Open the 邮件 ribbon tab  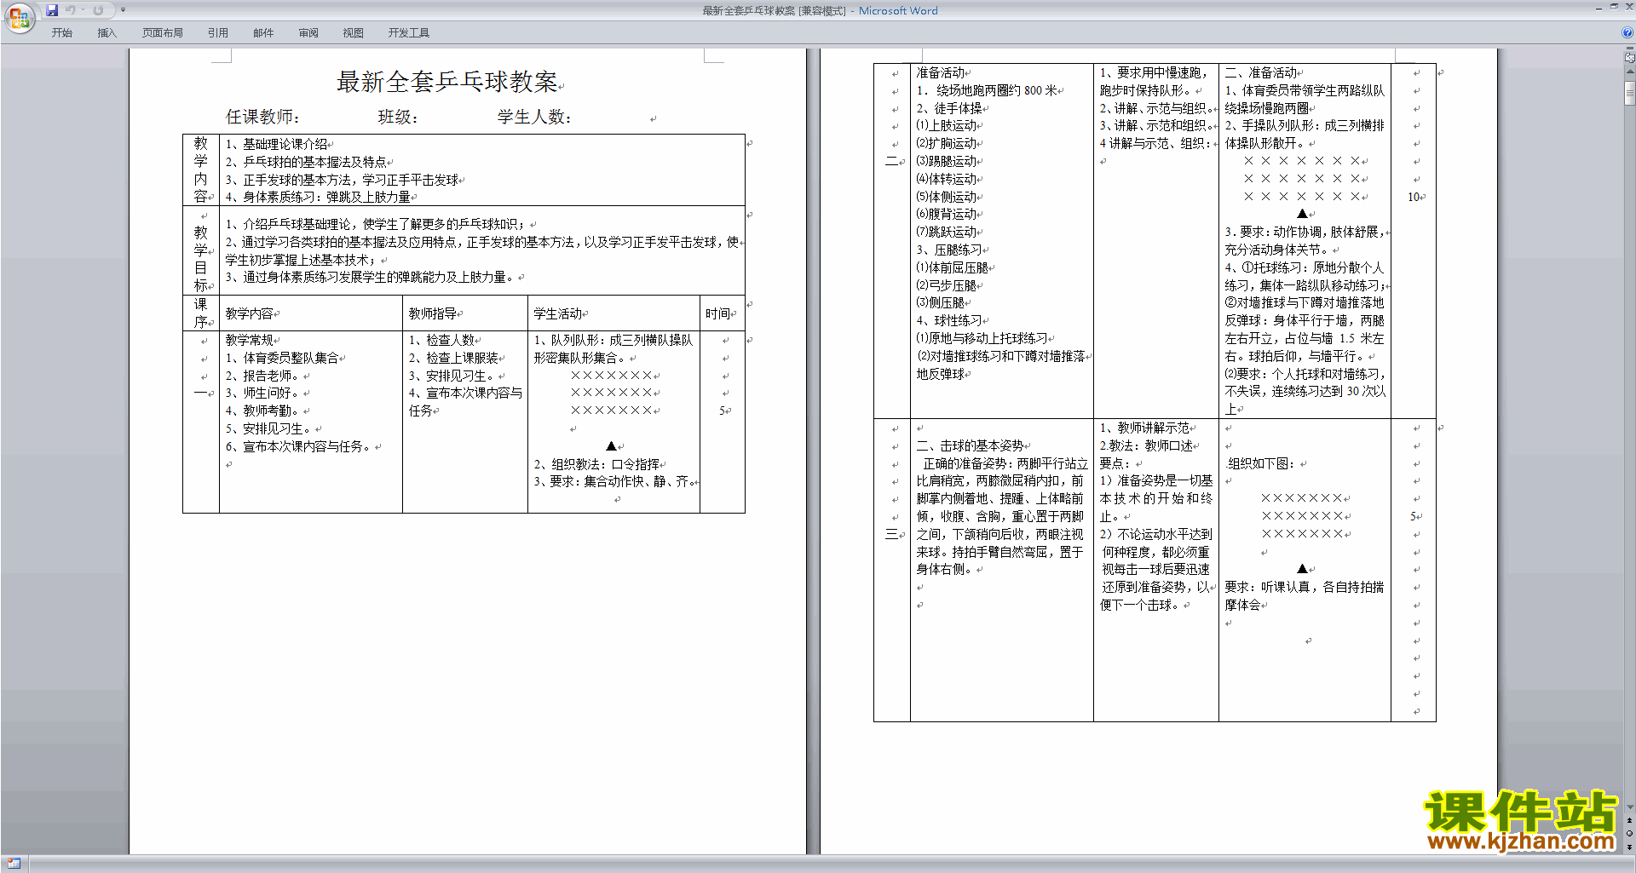pos(263,33)
